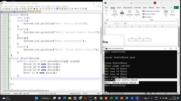Open Notepad++ Run menu
The image size is (181, 101).
tap(53, 6)
